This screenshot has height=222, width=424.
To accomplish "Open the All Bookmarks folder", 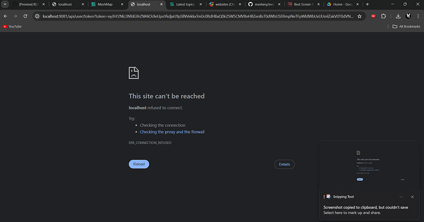I will (406, 26).
